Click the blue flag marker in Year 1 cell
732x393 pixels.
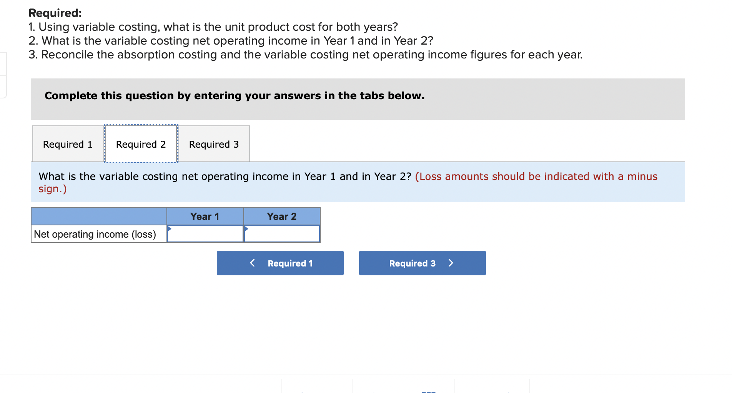click(169, 230)
